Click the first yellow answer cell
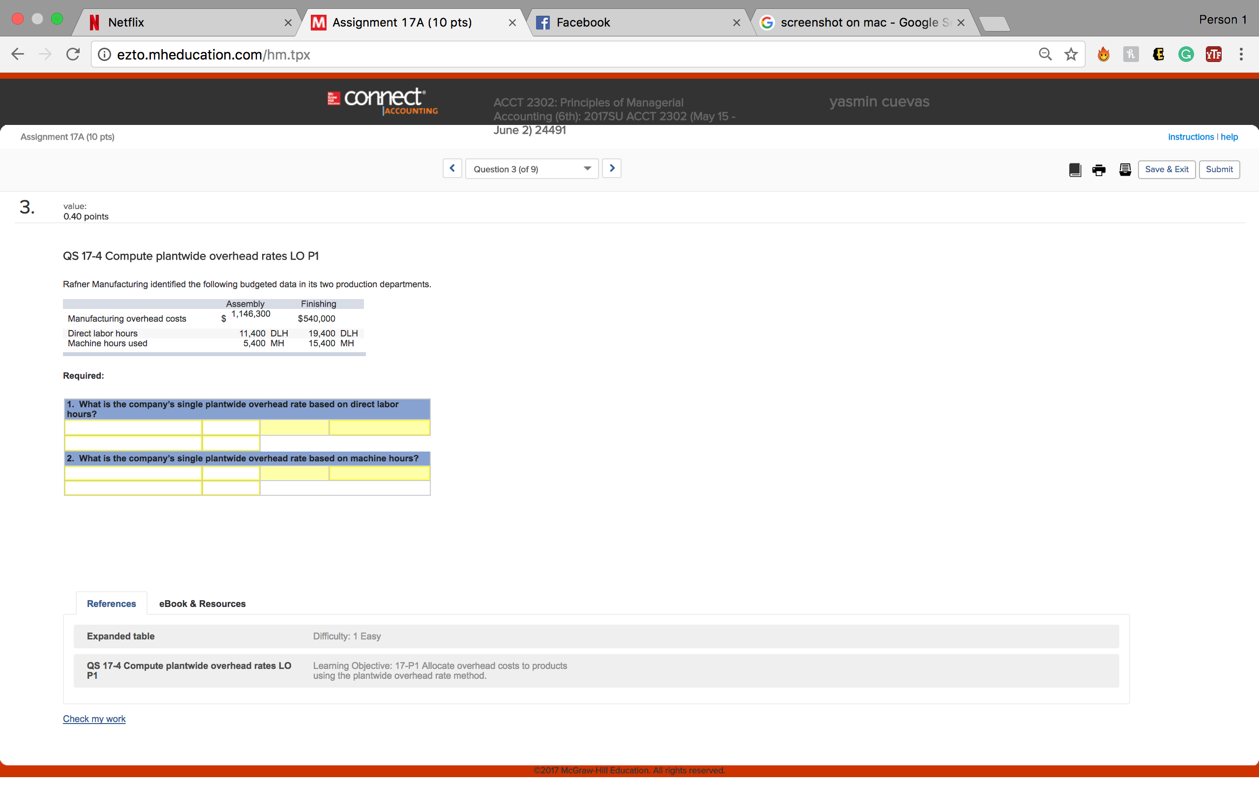Viewport: 1259px width, 787px height. (133, 427)
